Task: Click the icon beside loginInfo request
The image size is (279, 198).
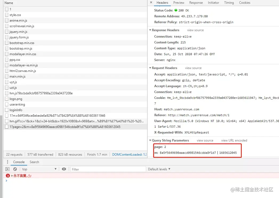Action: pyautogui.click(x=7, y=110)
